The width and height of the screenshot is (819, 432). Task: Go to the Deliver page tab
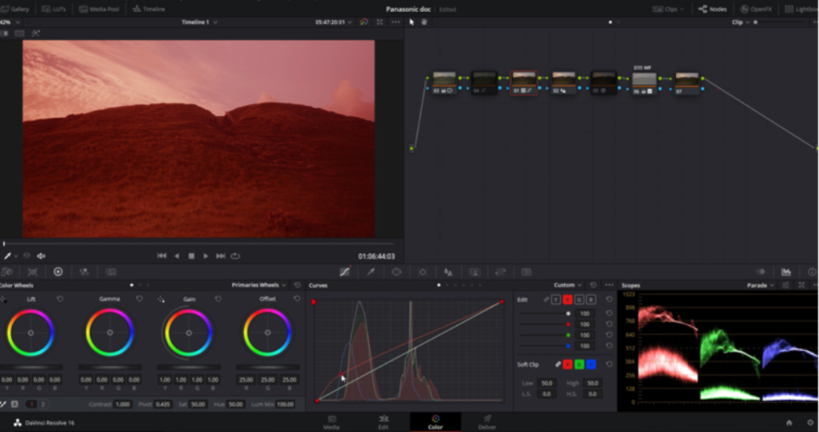tap(488, 421)
